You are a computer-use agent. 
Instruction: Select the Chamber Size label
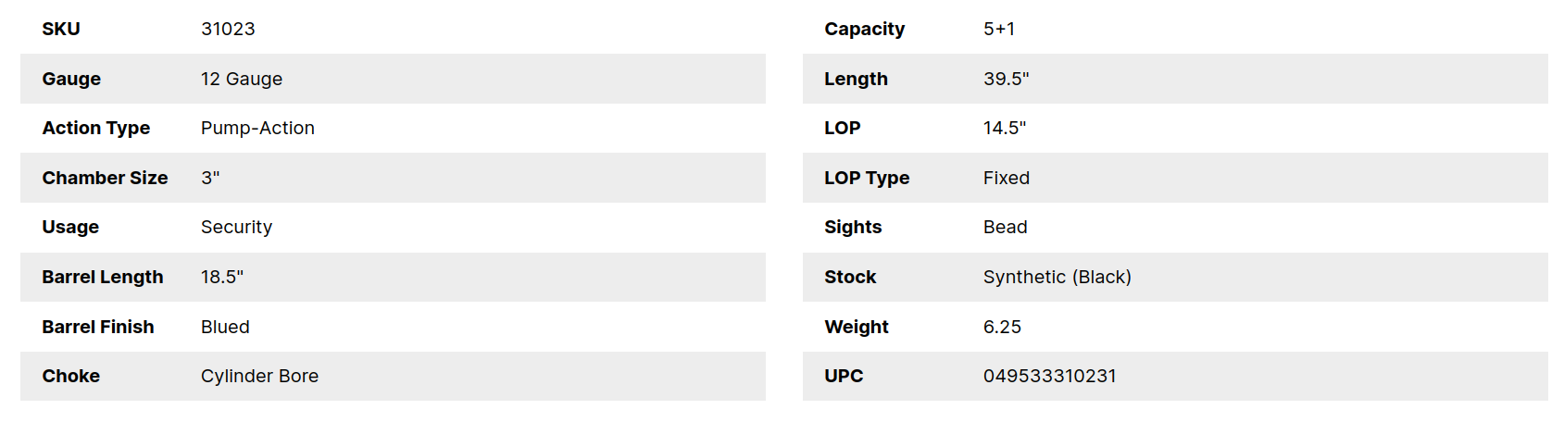(x=105, y=178)
